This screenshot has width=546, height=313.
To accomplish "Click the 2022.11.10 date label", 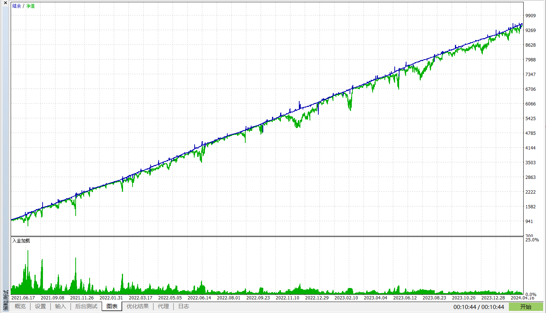I will click(x=288, y=298).
